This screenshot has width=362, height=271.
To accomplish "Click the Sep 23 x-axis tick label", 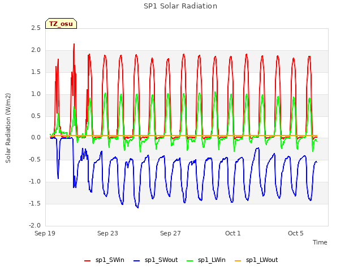I will coord(107,233).
